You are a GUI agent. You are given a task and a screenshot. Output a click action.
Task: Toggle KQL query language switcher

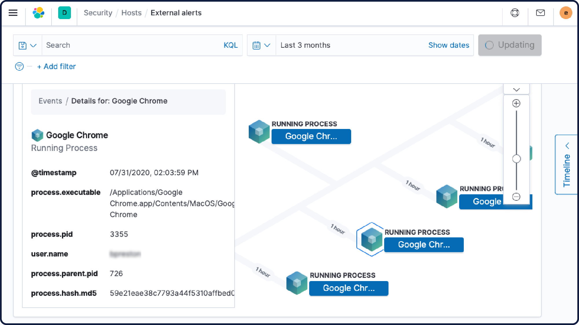coord(230,45)
